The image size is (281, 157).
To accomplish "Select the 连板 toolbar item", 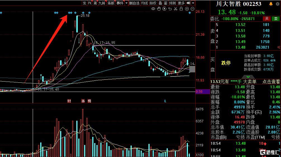I will pyautogui.click(x=111, y=3).
